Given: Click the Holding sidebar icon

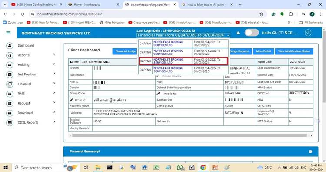Looking at the screenshot, I should (x=10, y=65).
